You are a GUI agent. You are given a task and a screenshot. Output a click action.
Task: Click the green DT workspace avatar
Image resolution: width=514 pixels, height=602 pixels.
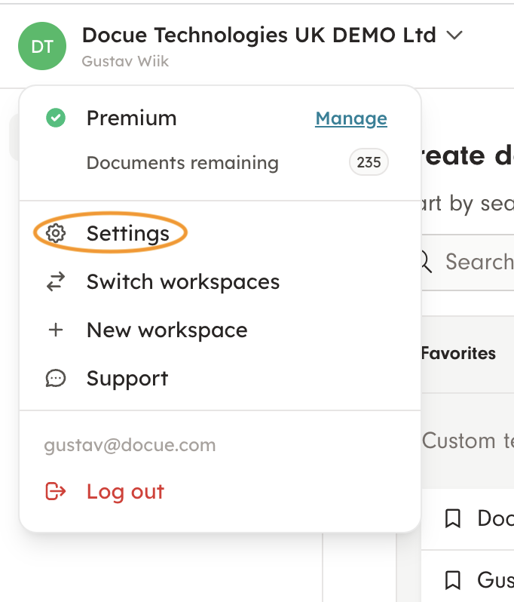pyautogui.click(x=42, y=47)
